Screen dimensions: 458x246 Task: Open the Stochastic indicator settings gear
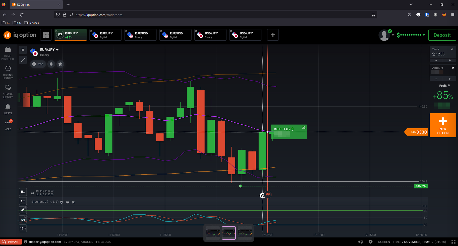[62, 202]
